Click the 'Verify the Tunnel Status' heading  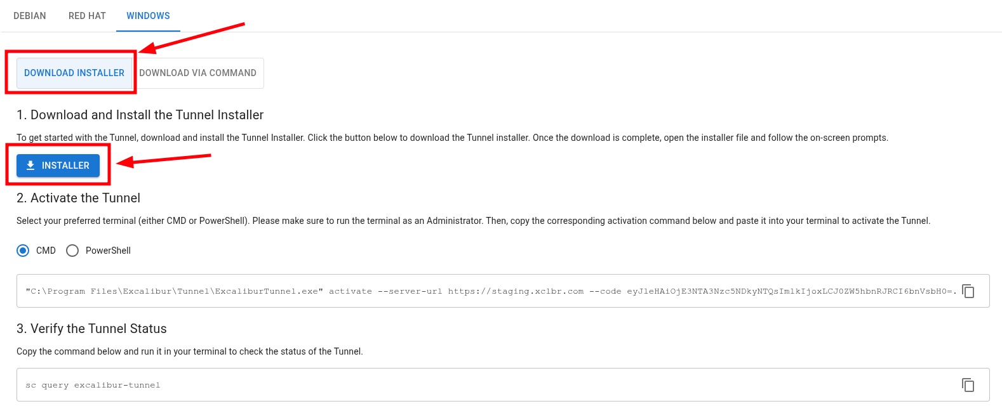91,329
